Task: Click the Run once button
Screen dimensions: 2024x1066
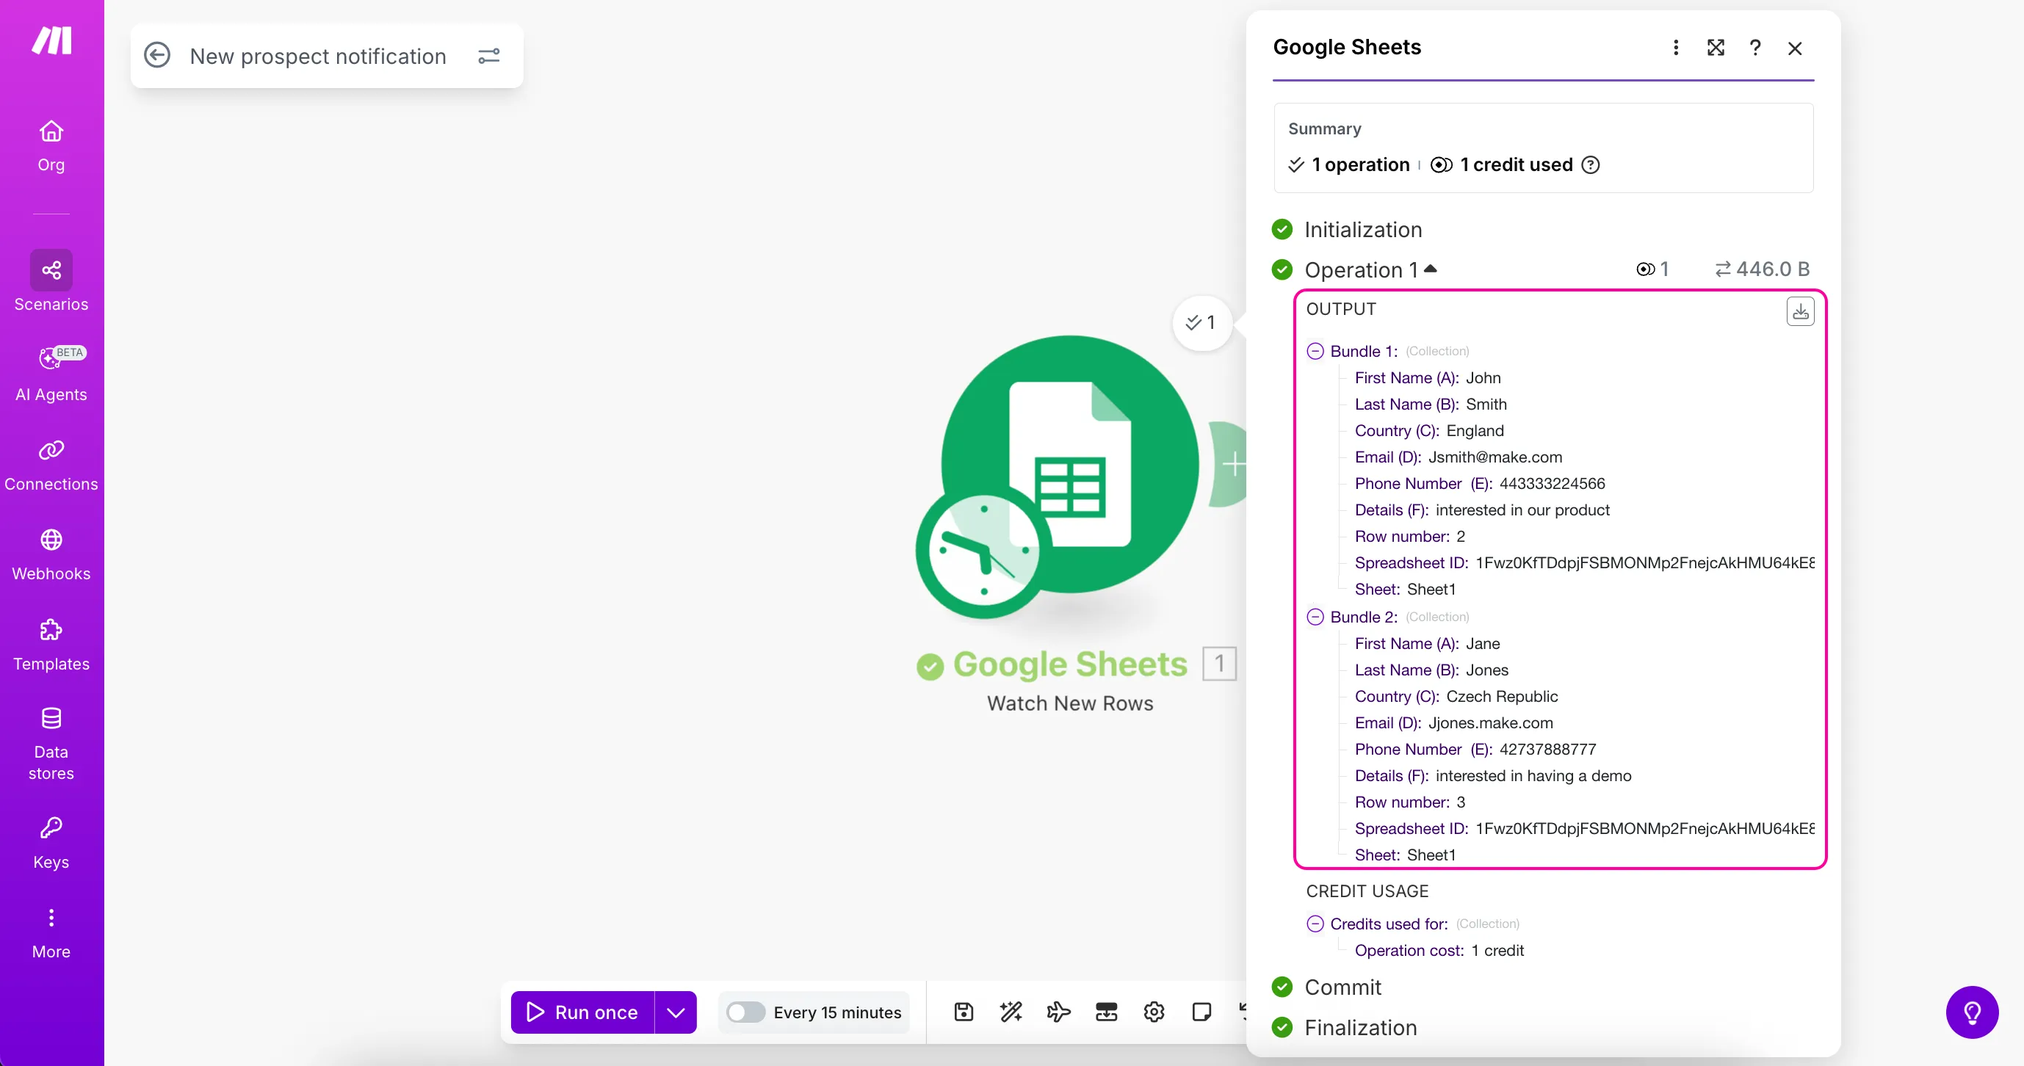Action: point(582,1012)
